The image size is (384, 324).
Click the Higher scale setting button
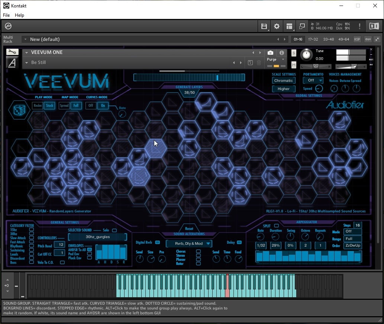pyautogui.click(x=284, y=89)
